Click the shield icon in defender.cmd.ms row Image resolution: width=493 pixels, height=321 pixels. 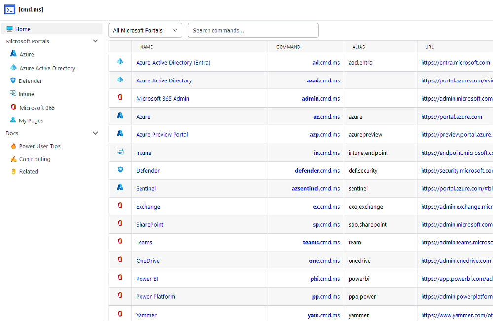(120, 170)
